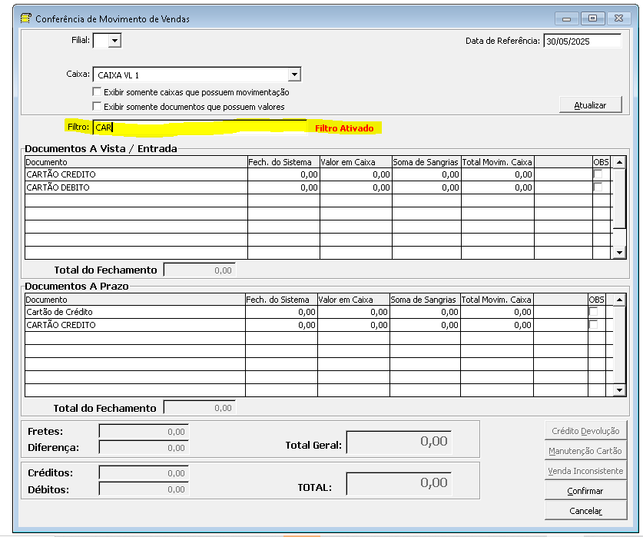
Task: Click the Cancelar button
Action: tap(585, 511)
